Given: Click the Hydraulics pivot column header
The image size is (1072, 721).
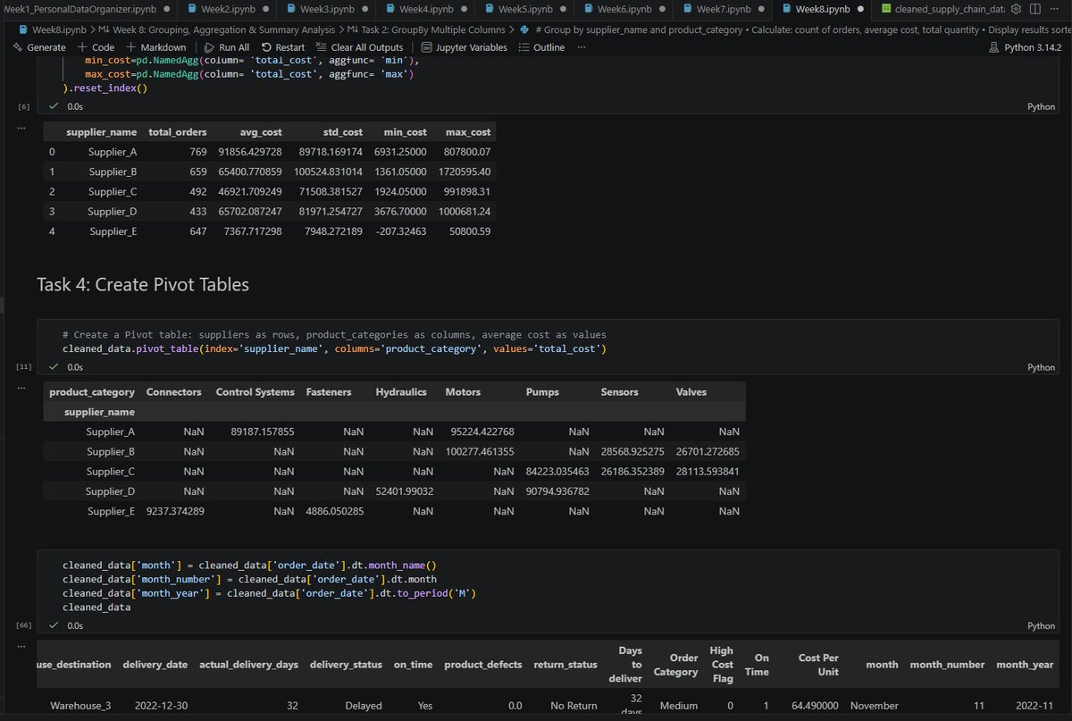Looking at the screenshot, I should coord(401,392).
